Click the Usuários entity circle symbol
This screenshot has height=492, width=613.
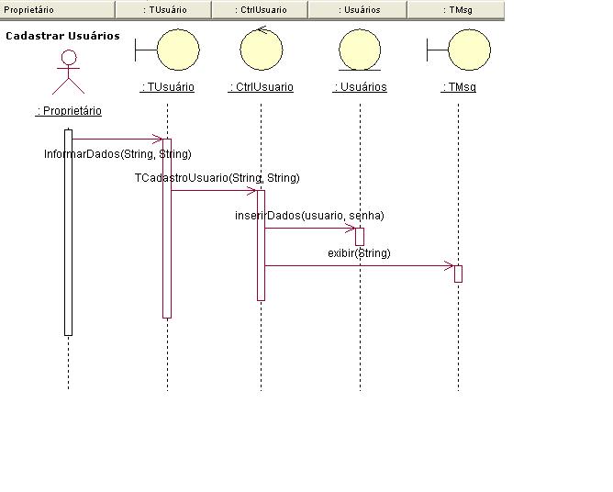pos(360,50)
